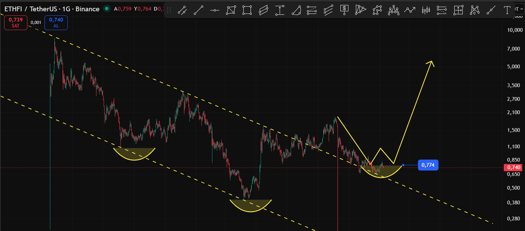Image resolution: width=525 pixels, height=231 pixels.
Task: Select the blue 0,774 price line label
Action: [x=428, y=165]
